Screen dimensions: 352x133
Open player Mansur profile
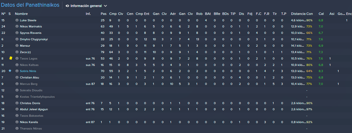[x=25, y=46]
